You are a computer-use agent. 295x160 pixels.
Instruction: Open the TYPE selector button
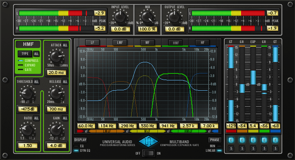point(25,54)
